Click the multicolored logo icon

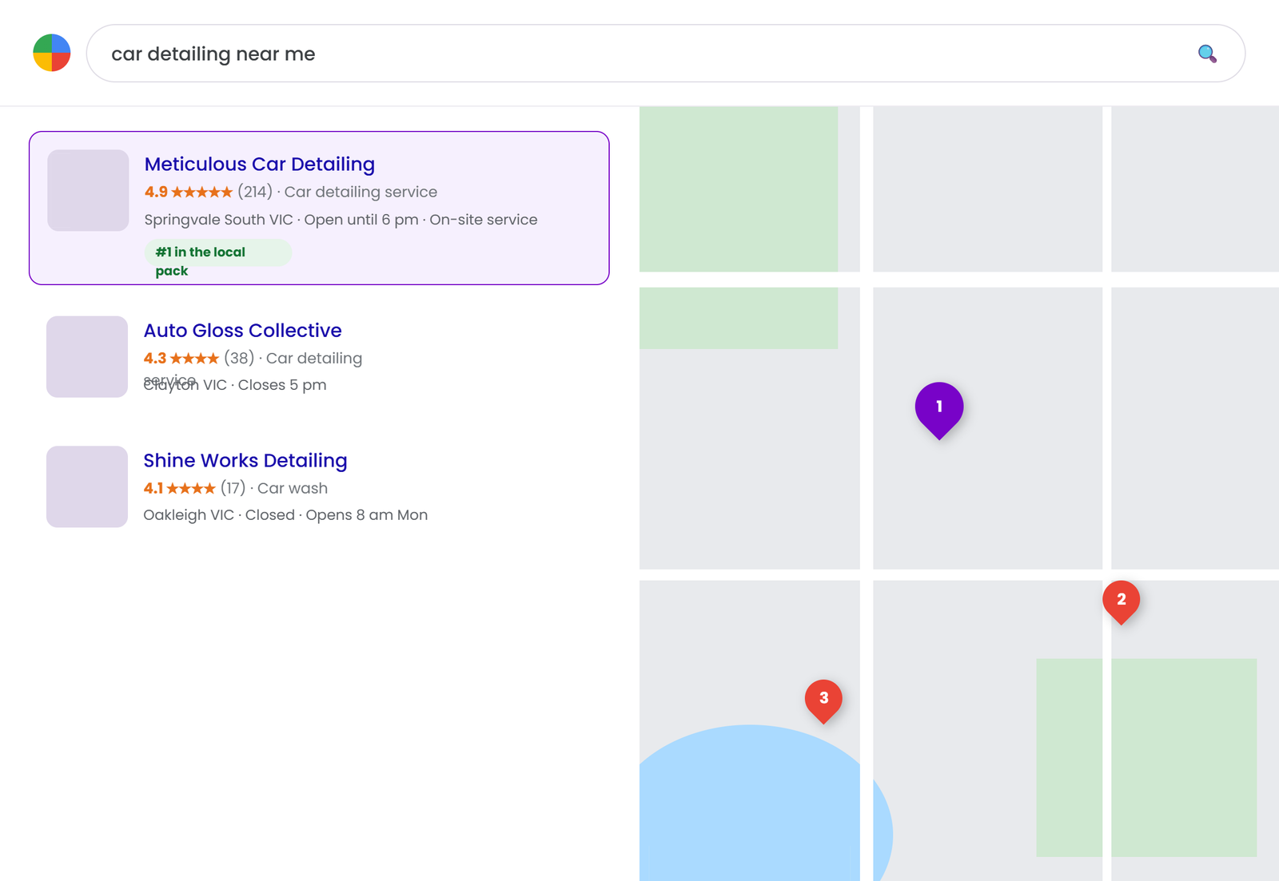pos(52,53)
